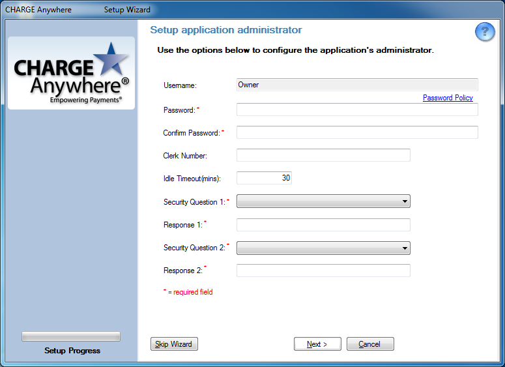Click the CHARGE Anywhere title bar text
505x367 pixels.
coord(38,10)
